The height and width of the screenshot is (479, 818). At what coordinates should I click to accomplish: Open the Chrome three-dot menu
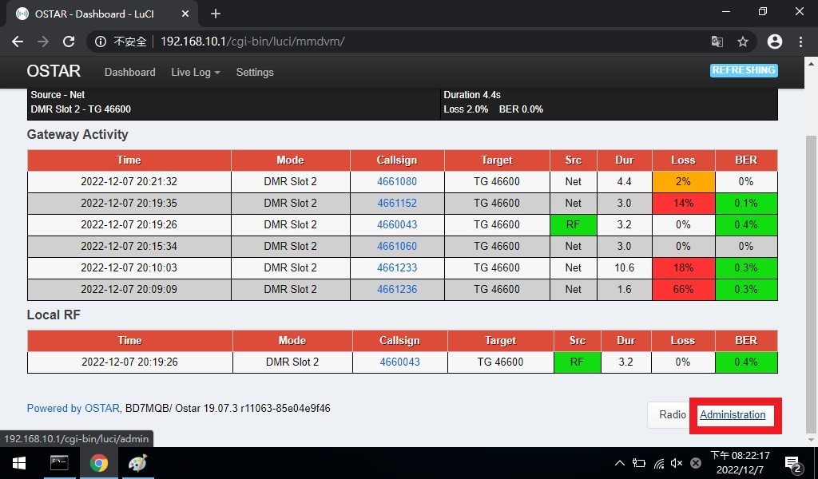point(800,42)
